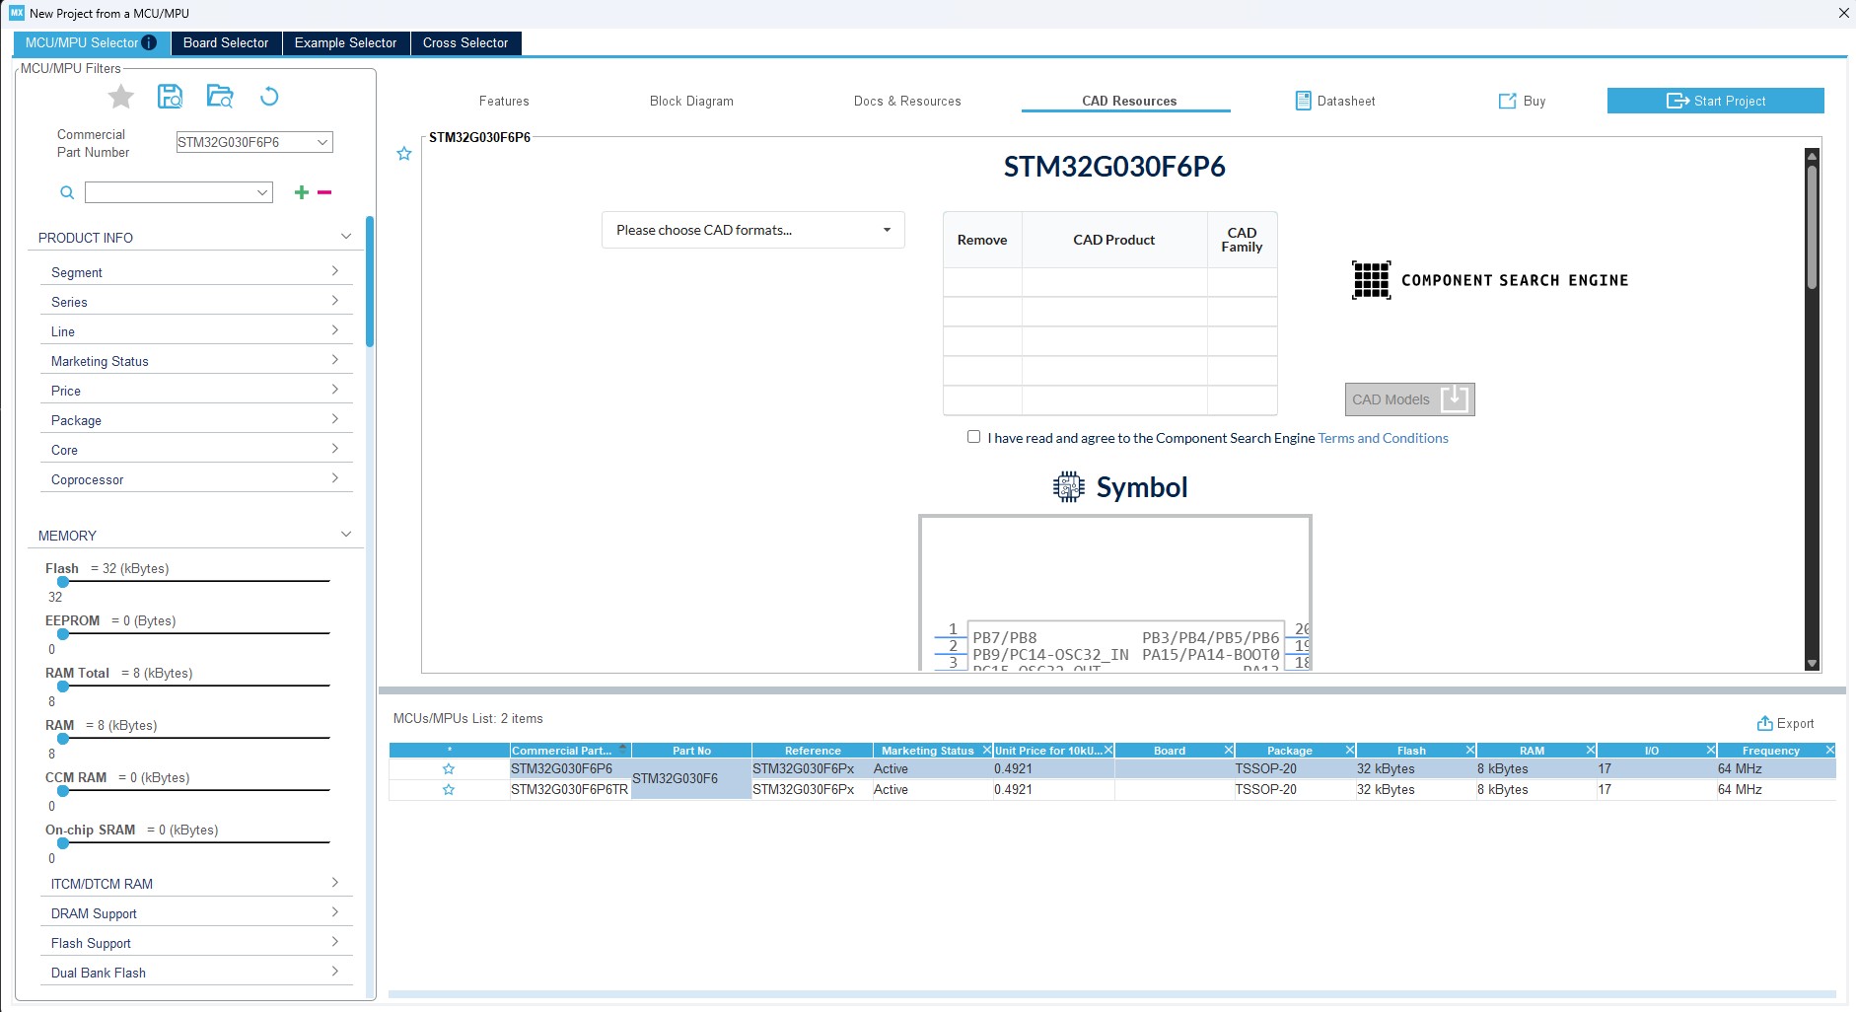Close the New Project window

point(1843,13)
